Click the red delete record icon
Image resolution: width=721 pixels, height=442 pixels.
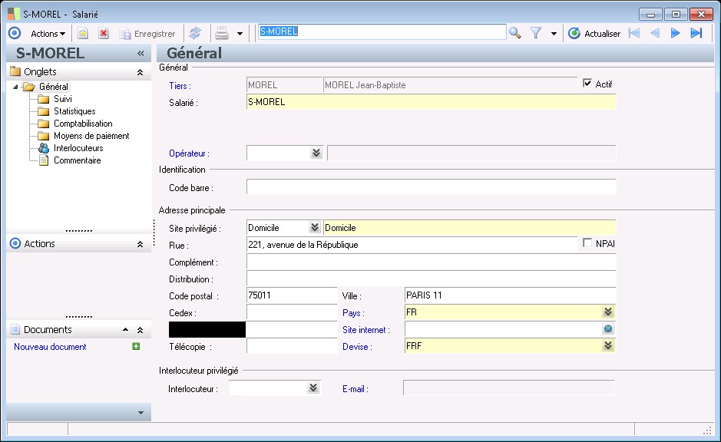coord(104,33)
